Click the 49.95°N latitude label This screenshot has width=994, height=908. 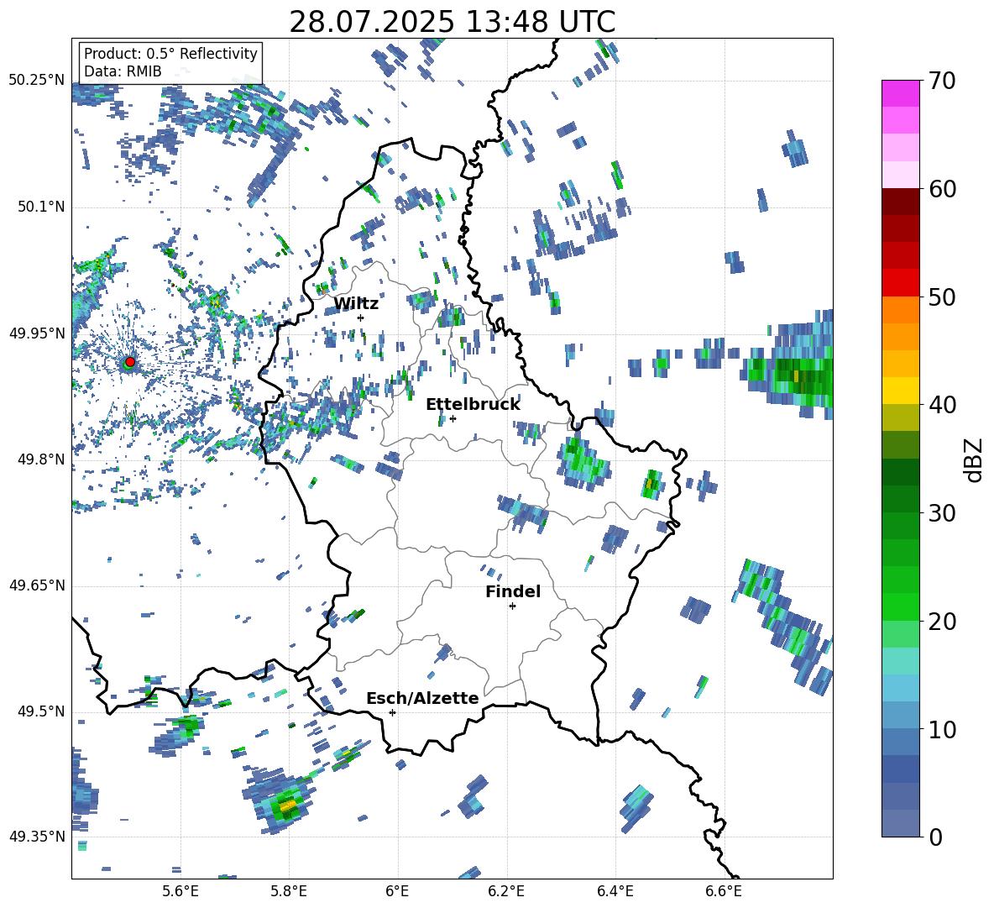click(x=37, y=333)
